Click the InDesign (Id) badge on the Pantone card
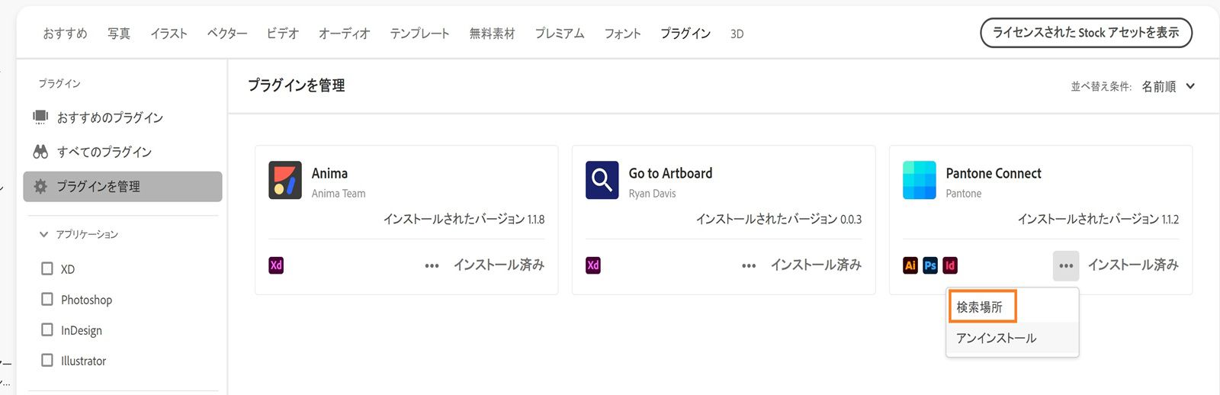This screenshot has width=1220, height=395. pos(950,265)
